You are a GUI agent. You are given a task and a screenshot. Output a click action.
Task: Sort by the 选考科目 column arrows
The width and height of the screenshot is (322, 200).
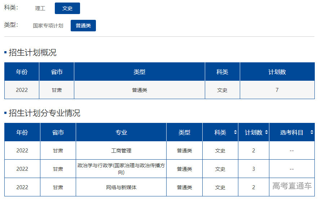312,132
